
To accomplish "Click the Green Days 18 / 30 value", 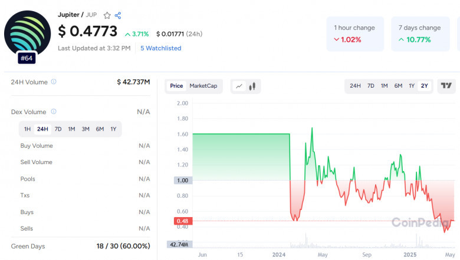I will pyautogui.click(x=123, y=246).
